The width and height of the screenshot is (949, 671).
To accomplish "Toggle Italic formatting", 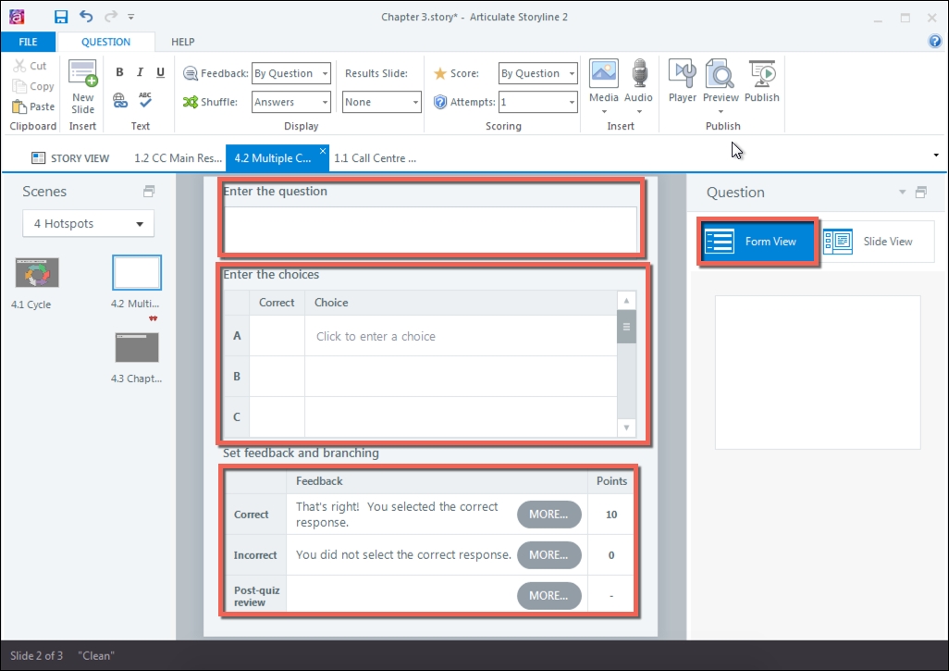I will [140, 73].
